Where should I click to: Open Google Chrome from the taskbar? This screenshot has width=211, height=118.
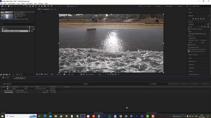pos(121,116)
